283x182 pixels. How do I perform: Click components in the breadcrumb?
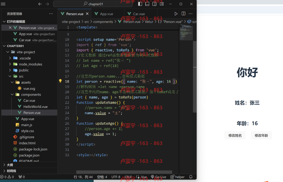(x=103, y=22)
